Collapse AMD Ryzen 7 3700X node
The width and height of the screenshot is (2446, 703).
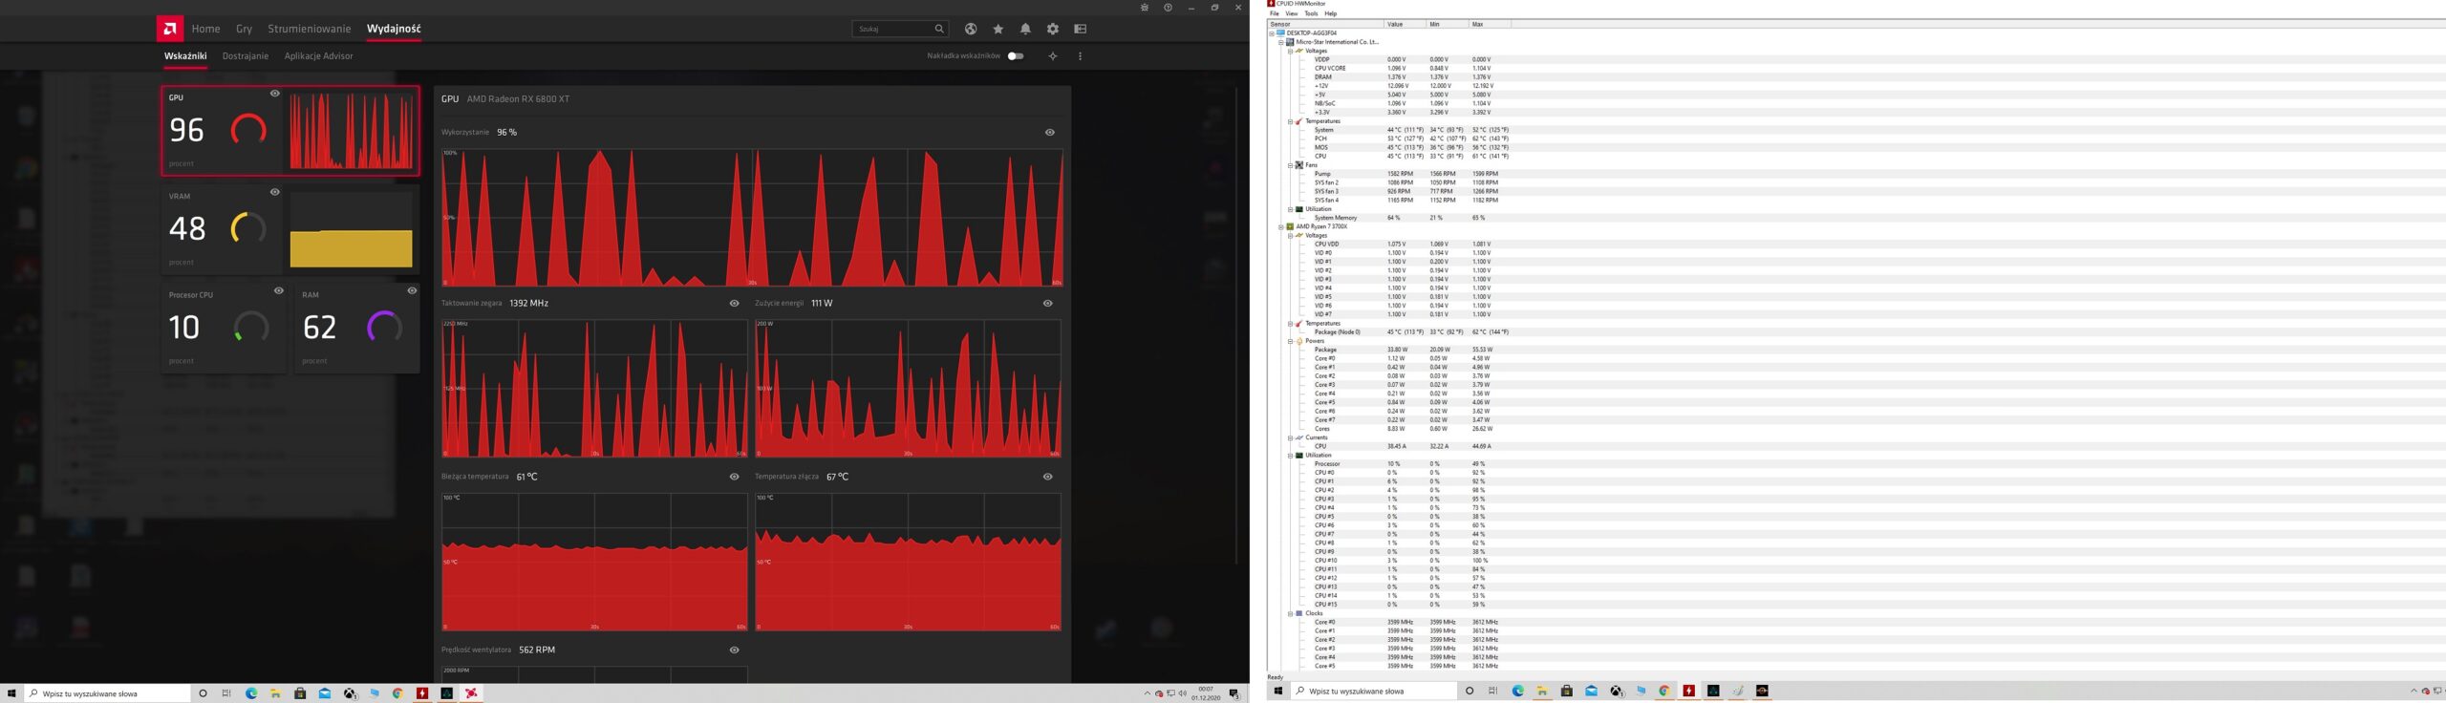click(1281, 226)
